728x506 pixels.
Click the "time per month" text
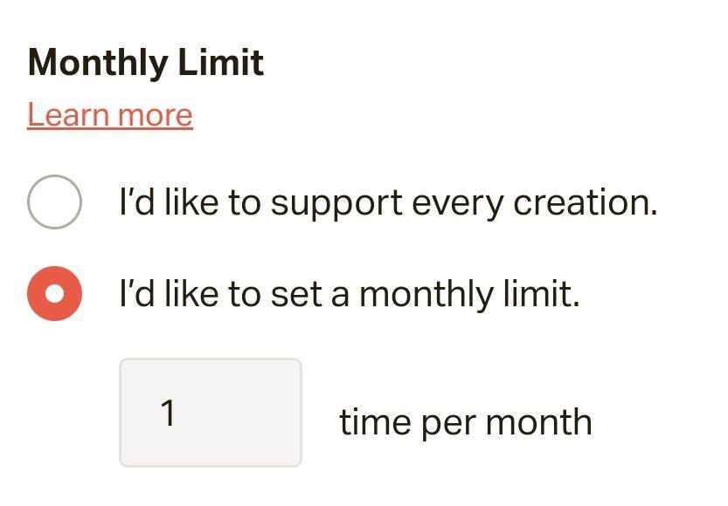(465, 422)
